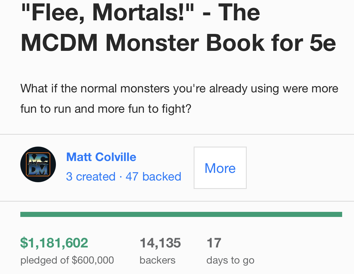The image size is (354, 274).
Task: Click the "fun to run and more fun to fight?" line
Action: 106,109
